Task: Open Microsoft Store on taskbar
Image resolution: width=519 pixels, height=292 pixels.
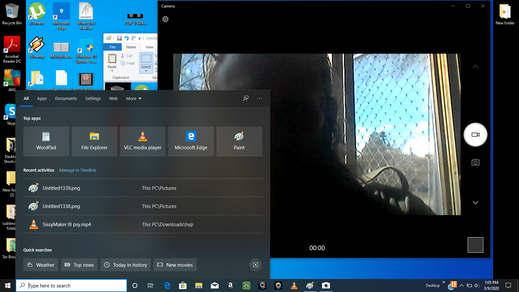Action: 183,286
